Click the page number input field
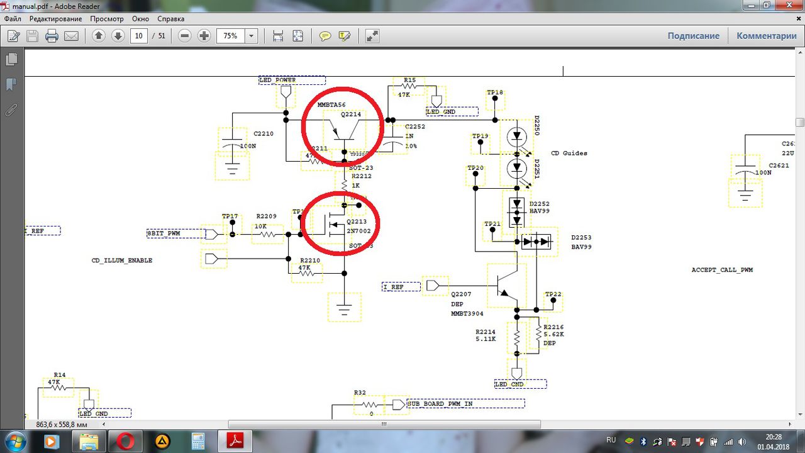 pyautogui.click(x=139, y=36)
